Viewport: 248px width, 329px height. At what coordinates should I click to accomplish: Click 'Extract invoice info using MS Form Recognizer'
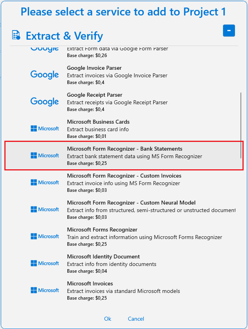(x=123, y=183)
